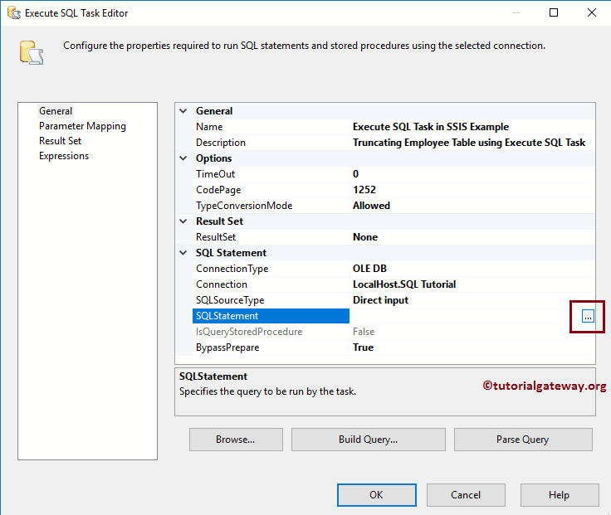Open the Parameter Mapping page

pos(82,126)
